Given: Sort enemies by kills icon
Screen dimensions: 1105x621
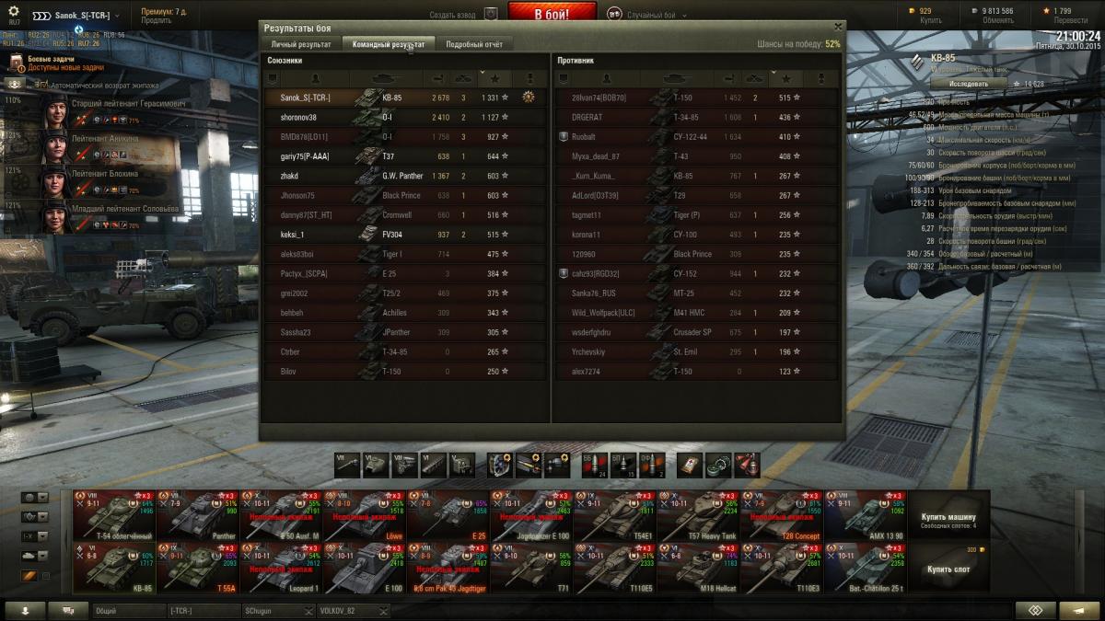Looking at the screenshot, I should [755, 78].
